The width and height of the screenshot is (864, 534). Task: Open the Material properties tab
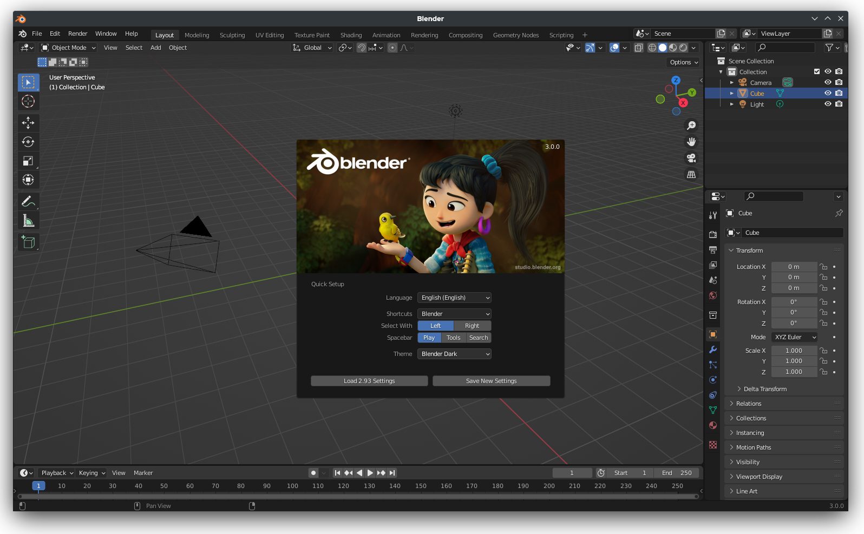[x=713, y=425]
